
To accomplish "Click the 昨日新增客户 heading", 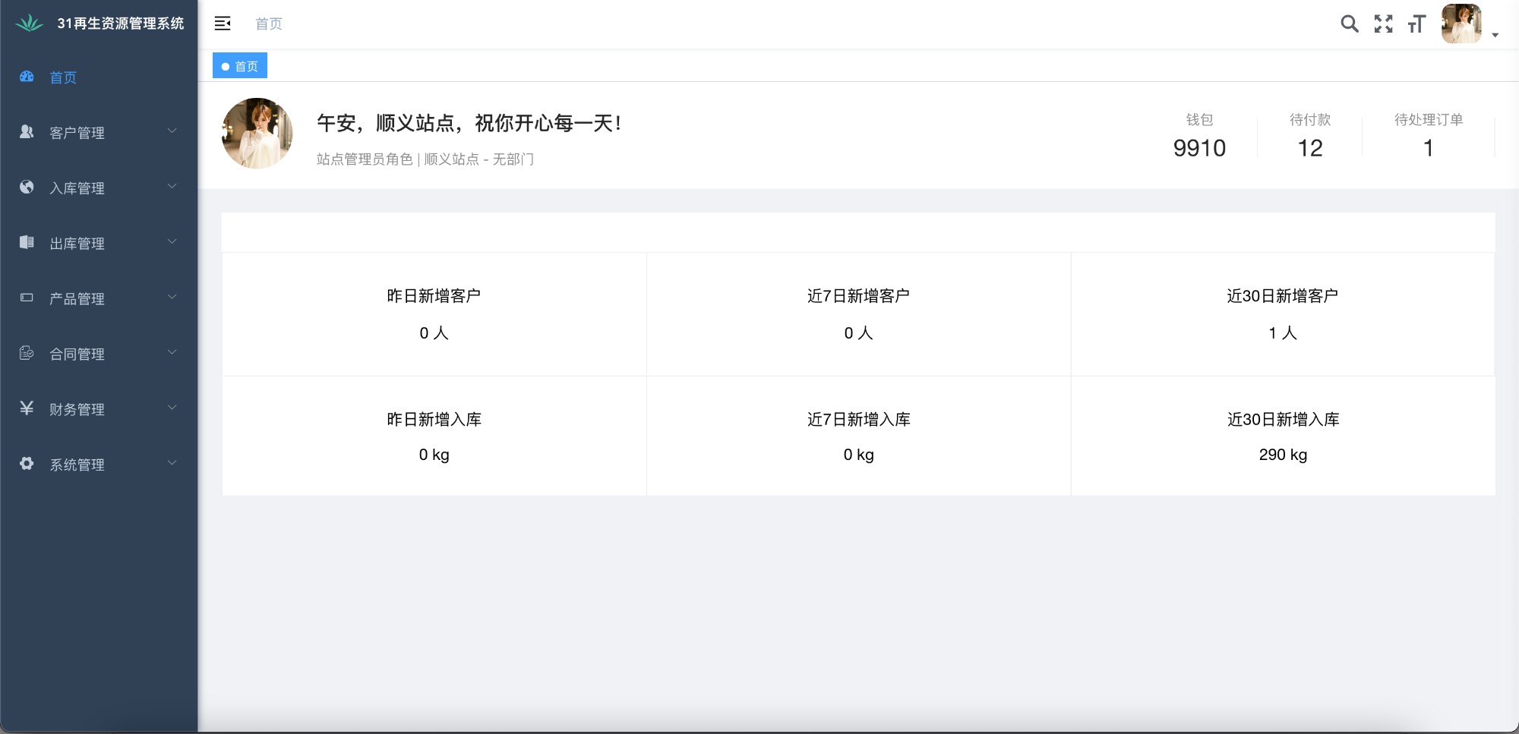I will (434, 296).
